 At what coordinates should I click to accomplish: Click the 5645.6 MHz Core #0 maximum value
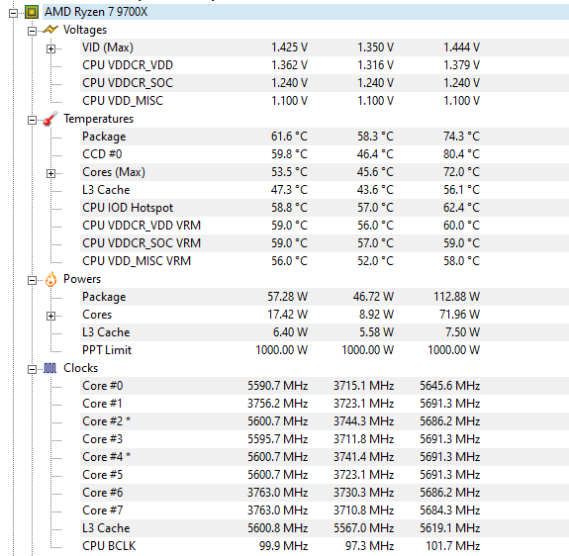tap(450, 386)
